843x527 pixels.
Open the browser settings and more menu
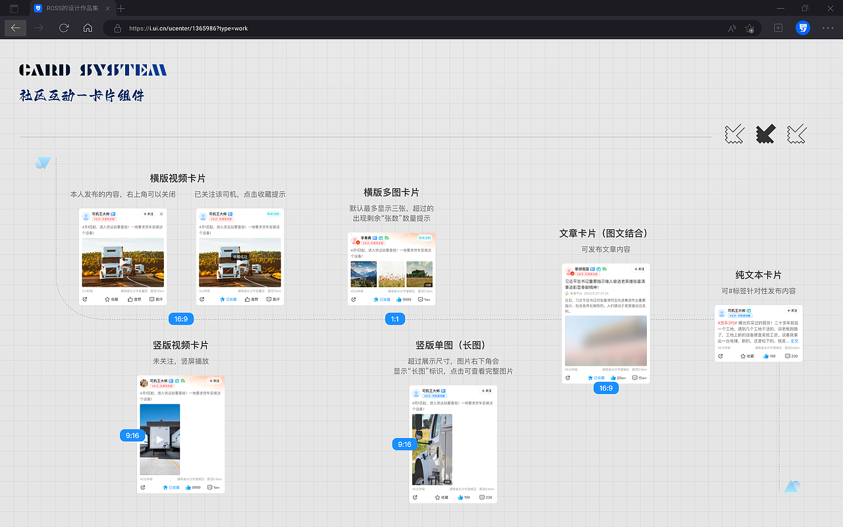point(828,28)
